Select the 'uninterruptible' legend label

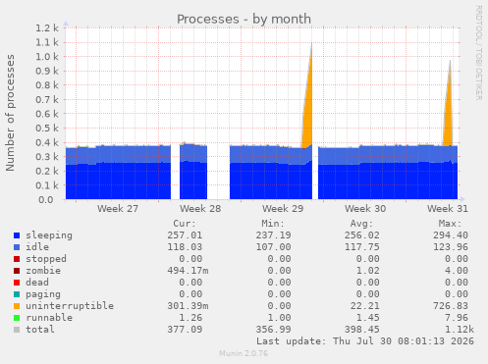coord(70,306)
